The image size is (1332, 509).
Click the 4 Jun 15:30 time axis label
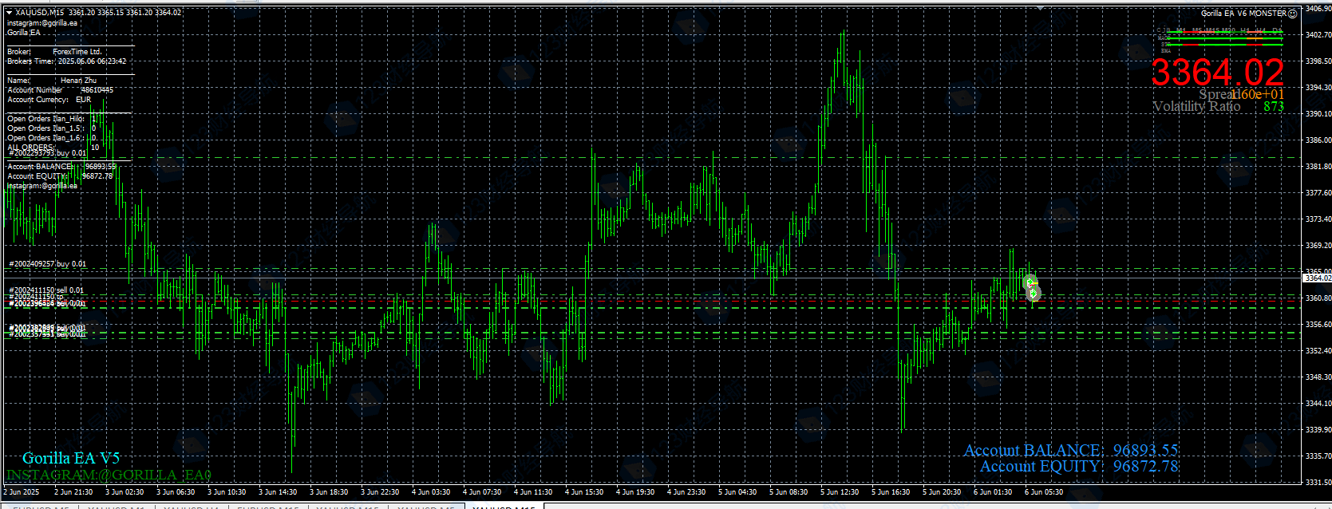pos(584,492)
